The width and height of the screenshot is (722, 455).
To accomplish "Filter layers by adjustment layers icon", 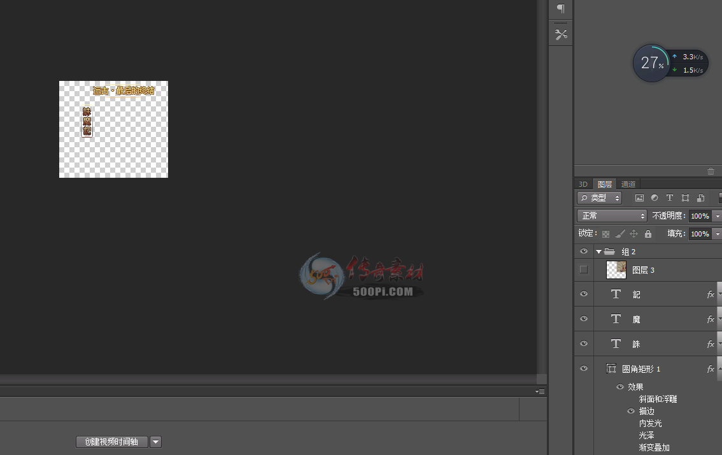I will [655, 198].
